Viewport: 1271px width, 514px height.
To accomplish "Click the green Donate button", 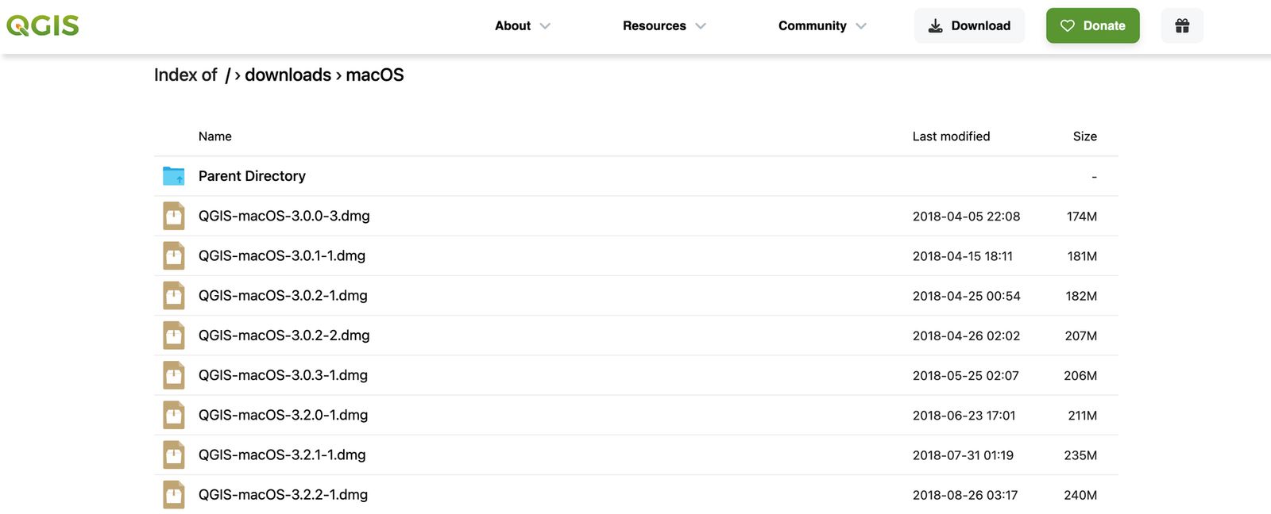I will tap(1092, 25).
